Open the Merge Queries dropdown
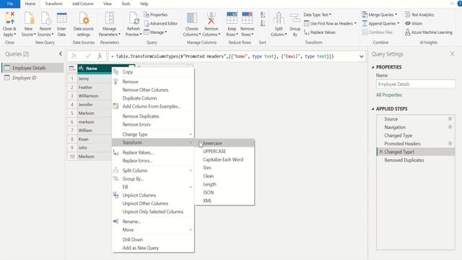 coord(380,14)
